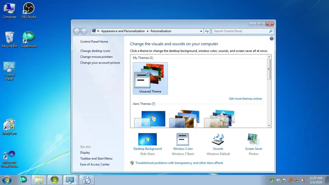Expand breadcrumb arrow after Appearance and Personalization
The height and width of the screenshot is (185, 329).
(148, 31)
